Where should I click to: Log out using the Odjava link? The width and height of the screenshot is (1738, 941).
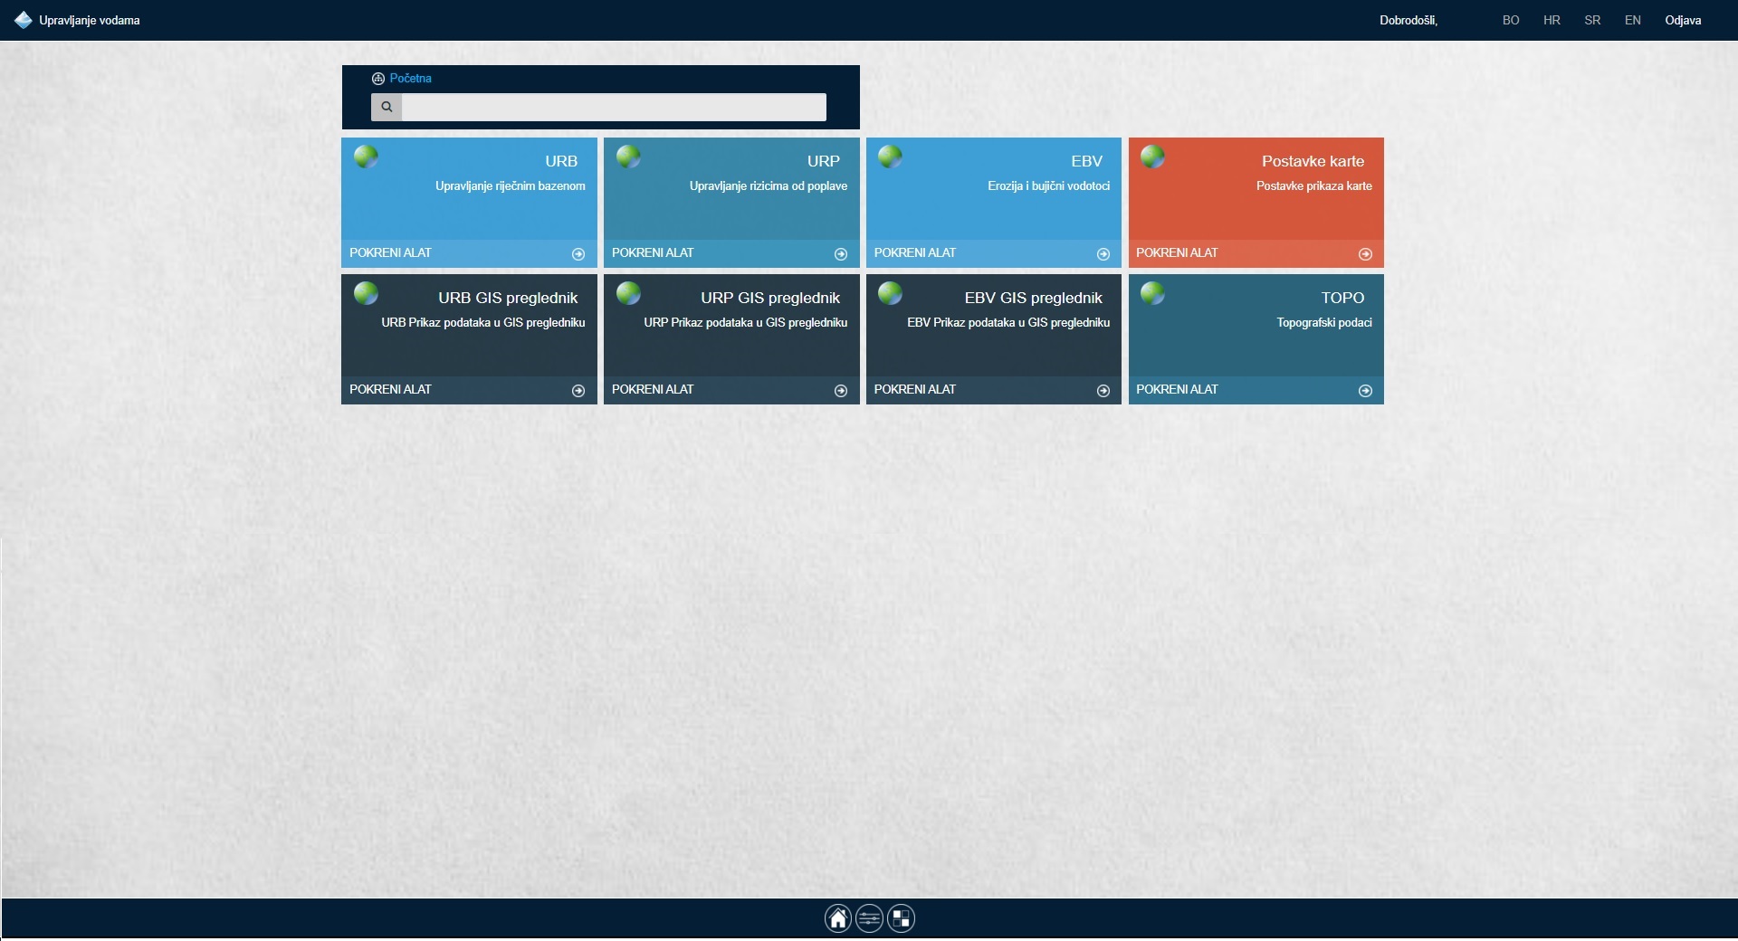1683,20
